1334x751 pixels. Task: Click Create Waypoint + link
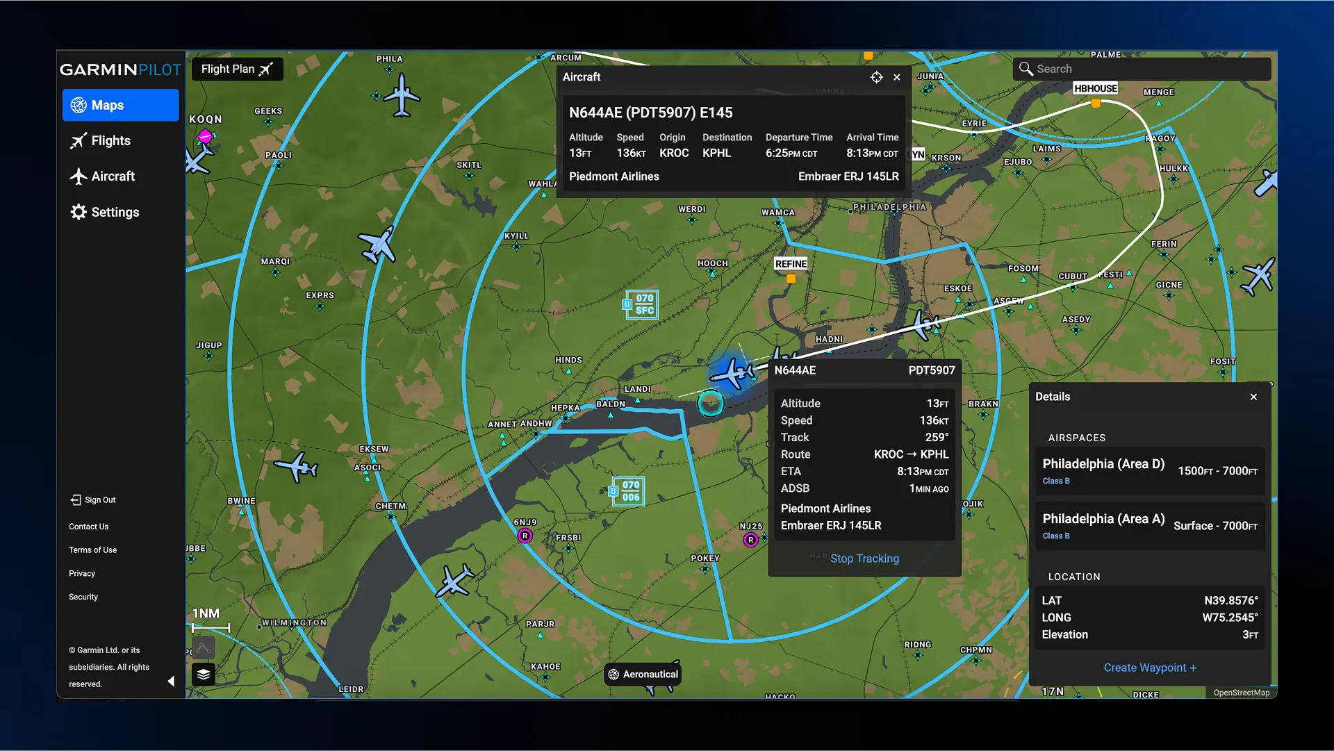tap(1150, 668)
